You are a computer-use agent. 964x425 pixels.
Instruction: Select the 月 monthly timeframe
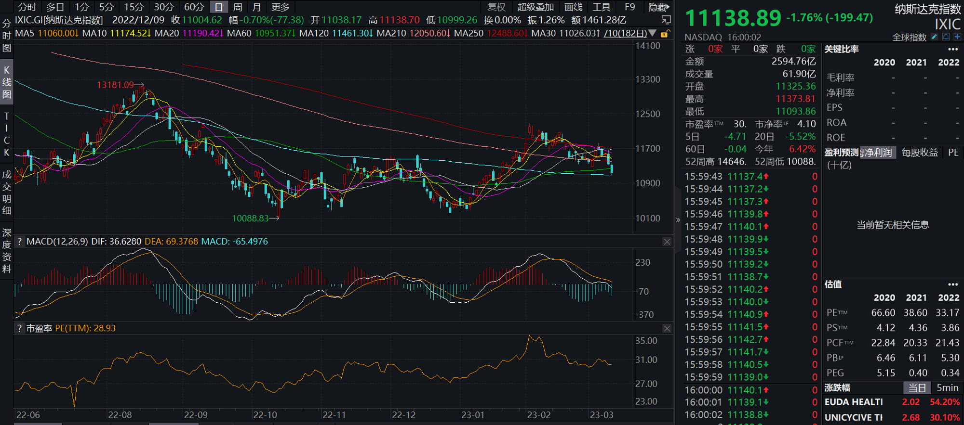pyautogui.click(x=257, y=7)
